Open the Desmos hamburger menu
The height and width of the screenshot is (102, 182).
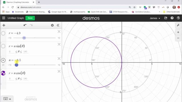pos(4,18)
